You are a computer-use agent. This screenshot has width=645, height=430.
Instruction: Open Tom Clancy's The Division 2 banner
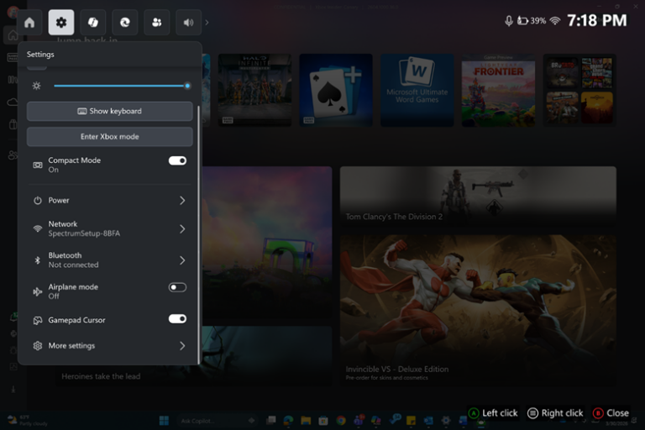click(478, 196)
